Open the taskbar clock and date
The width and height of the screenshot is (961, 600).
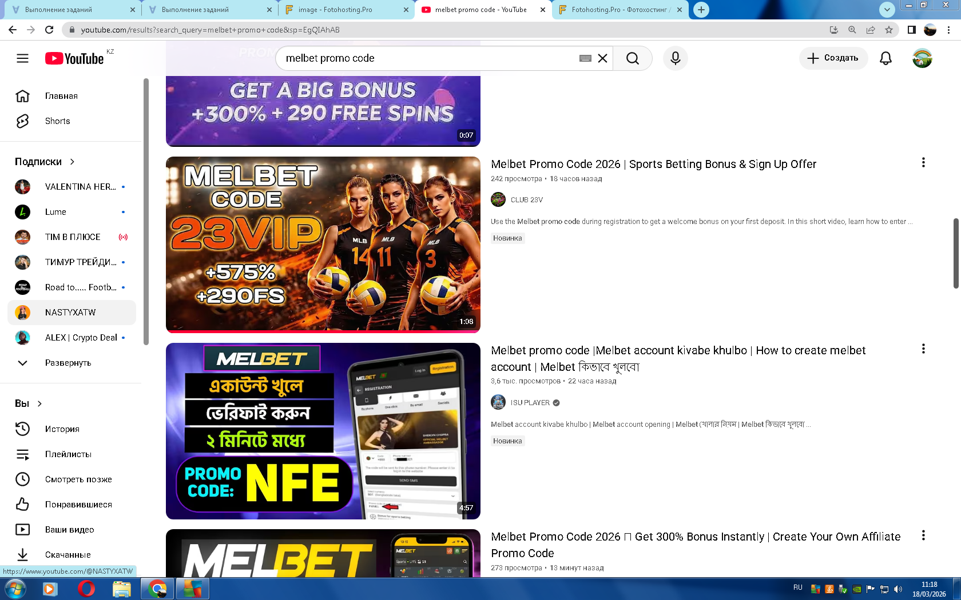pyautogui.click(x=929, y=589)
